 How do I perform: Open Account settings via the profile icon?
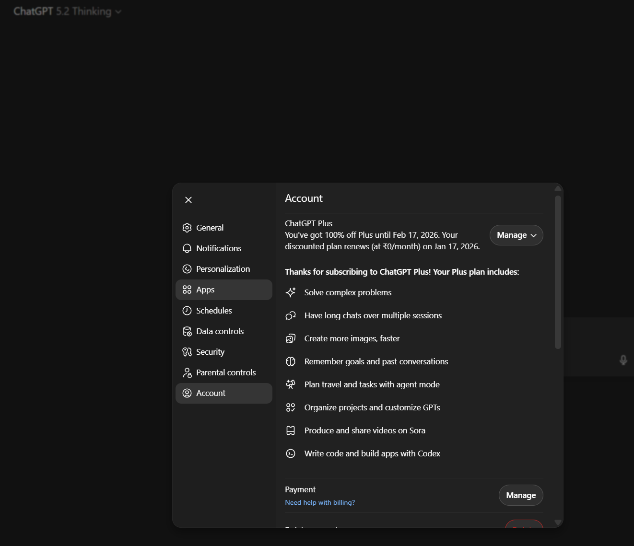(187, 393)
